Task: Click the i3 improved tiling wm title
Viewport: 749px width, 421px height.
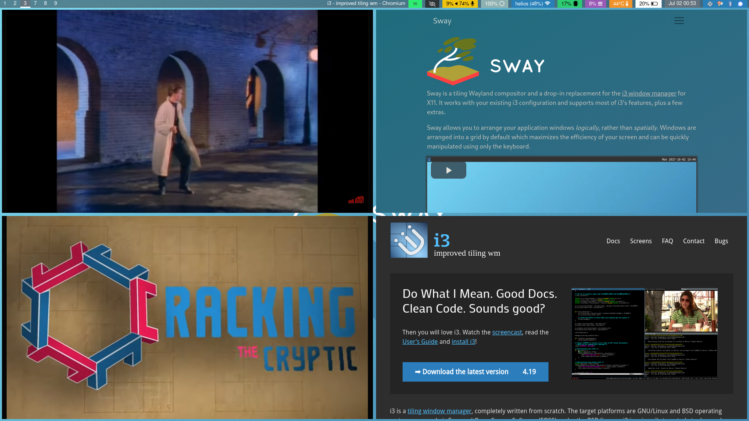Action: 467,245
